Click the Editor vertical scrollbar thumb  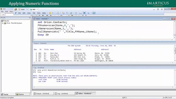(x=174, y=35)
